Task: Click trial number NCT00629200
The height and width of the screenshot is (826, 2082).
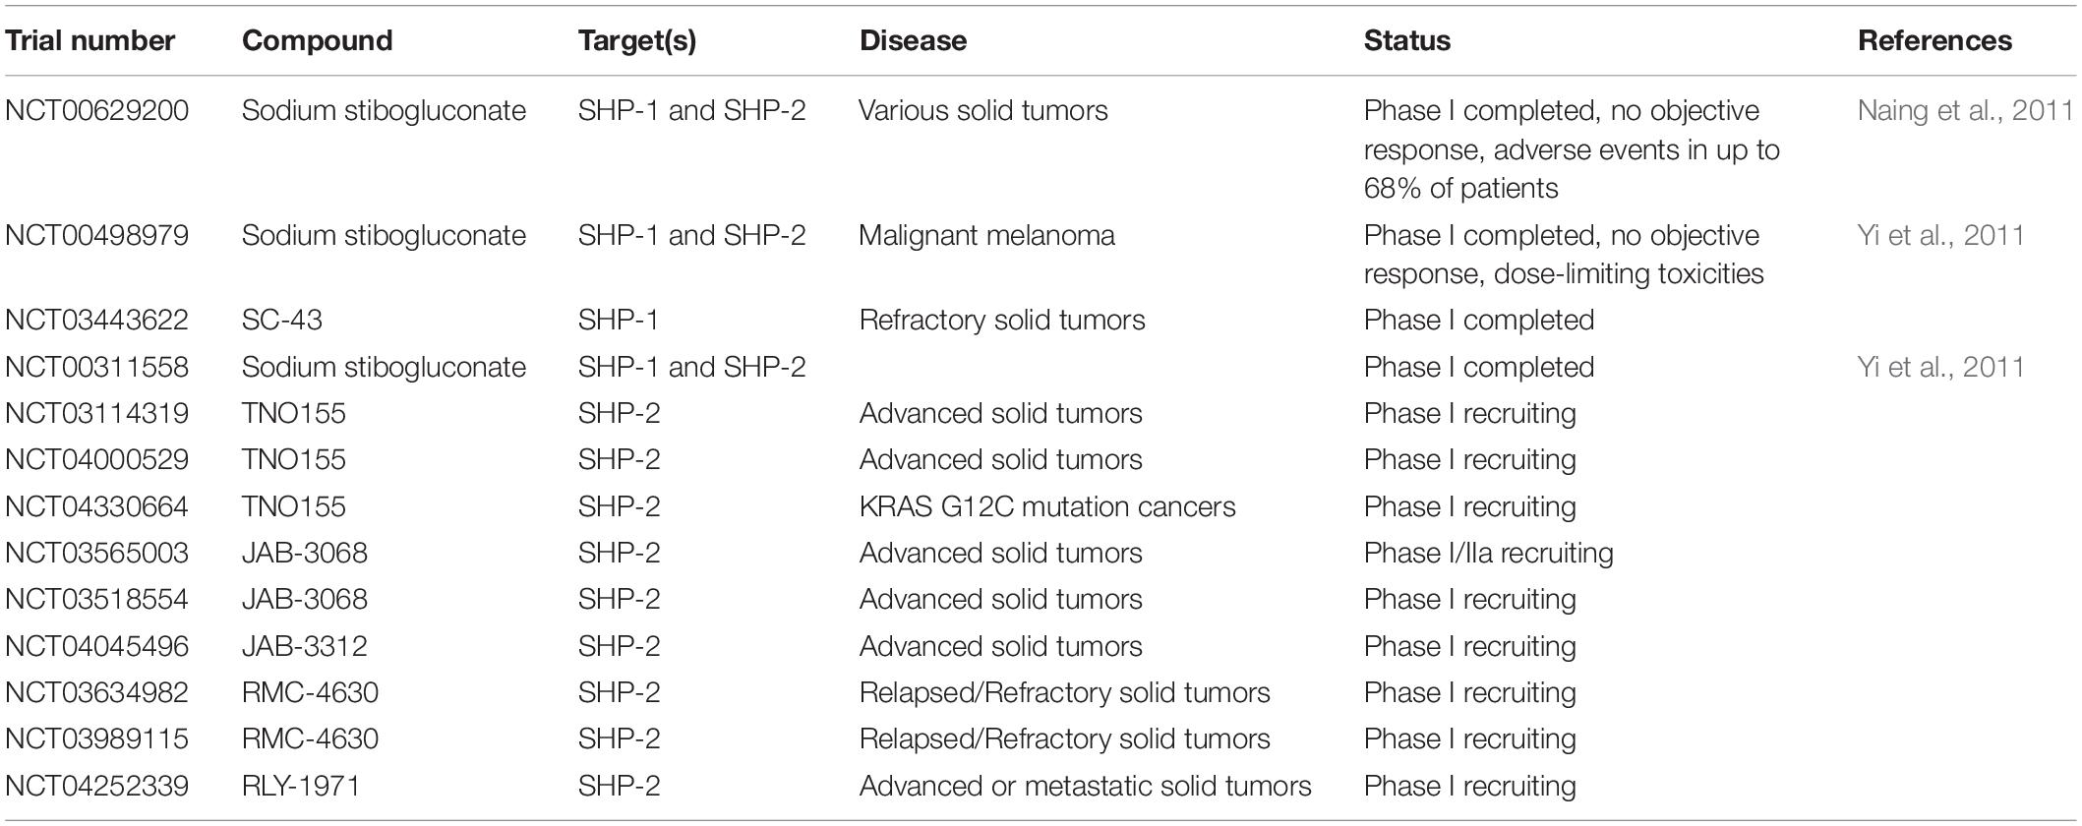Action: point(96,110)
